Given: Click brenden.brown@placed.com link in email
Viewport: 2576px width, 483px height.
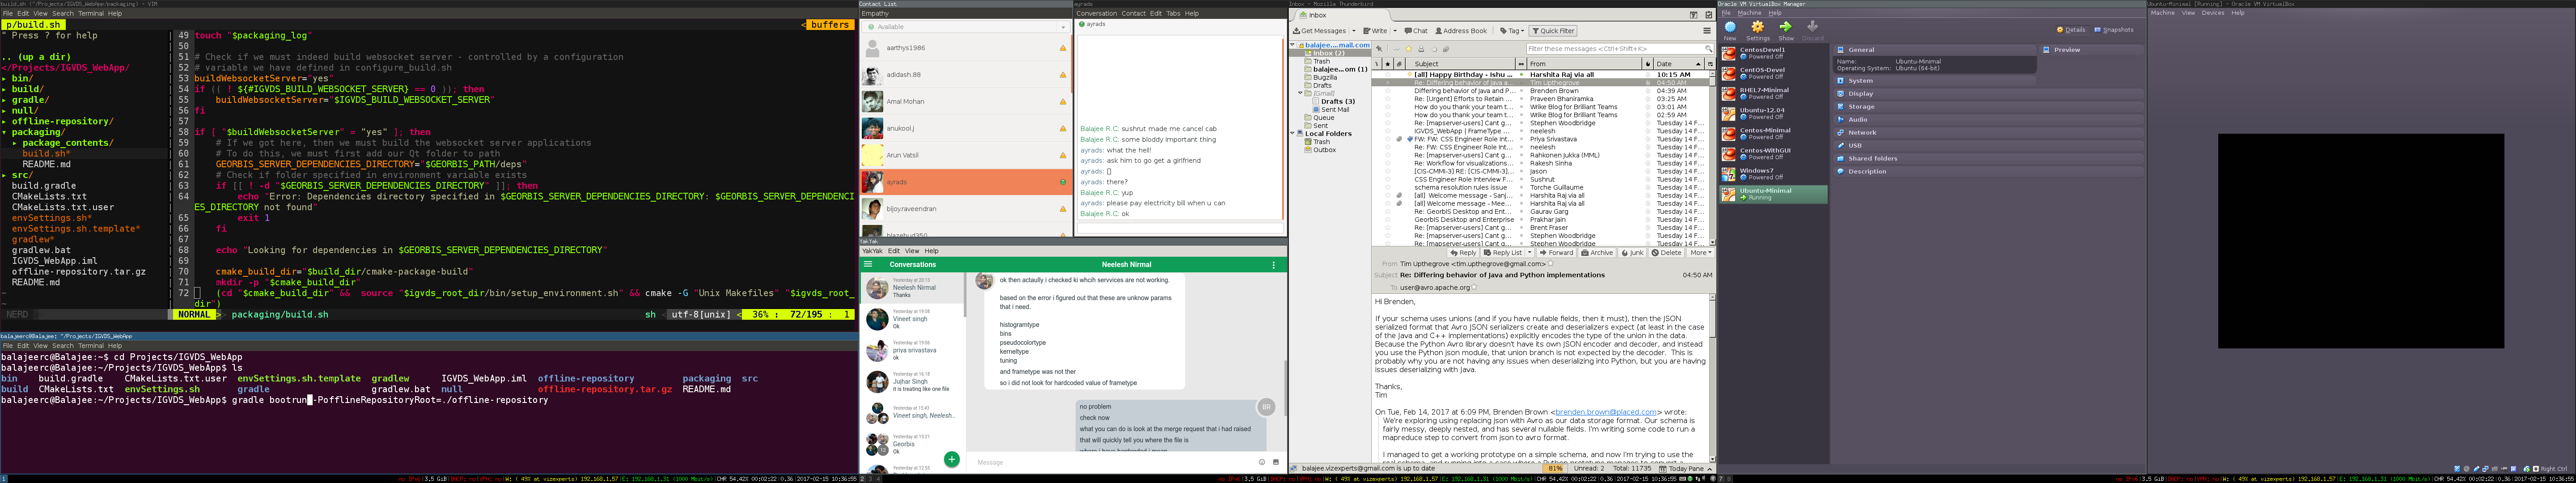Looking at the screenshot, I should pyautogui.click(x=1605, y=412).
